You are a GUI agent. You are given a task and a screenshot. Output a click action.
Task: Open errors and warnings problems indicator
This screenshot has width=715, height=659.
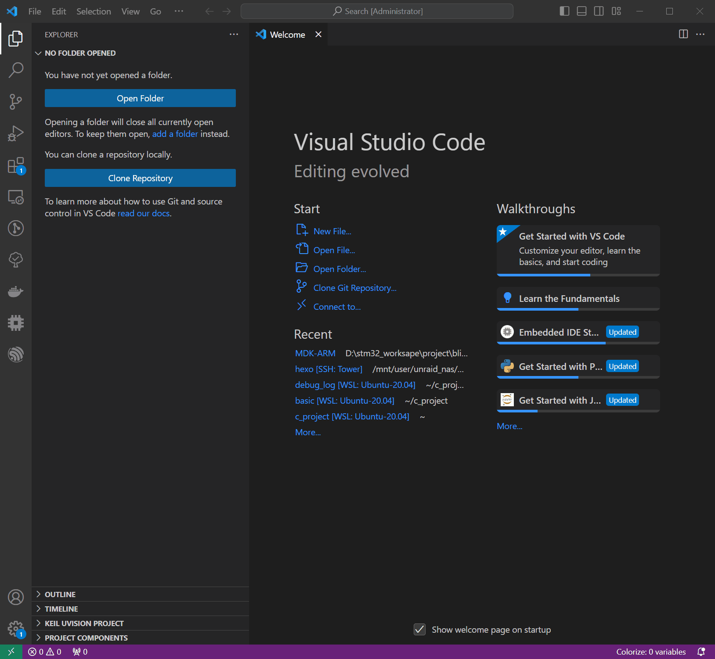pyautogui.click(x=44, y=652)
